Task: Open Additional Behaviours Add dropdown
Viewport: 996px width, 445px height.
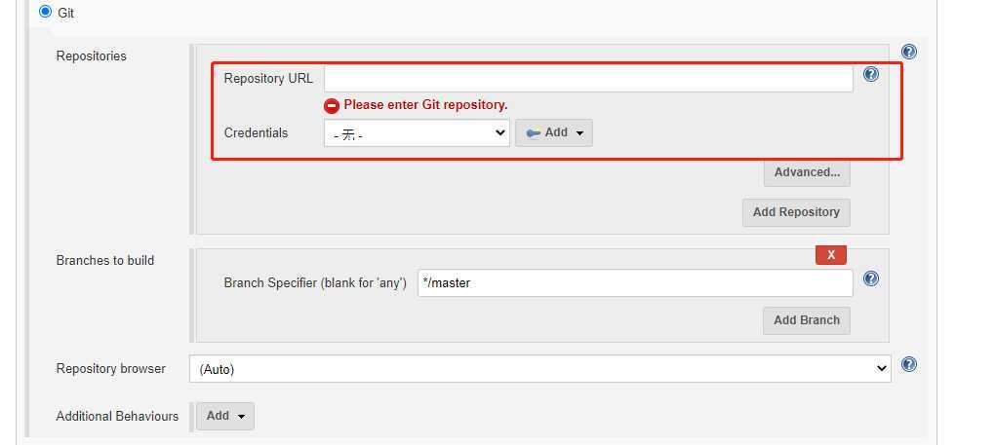Action: [x=225, y=416]
